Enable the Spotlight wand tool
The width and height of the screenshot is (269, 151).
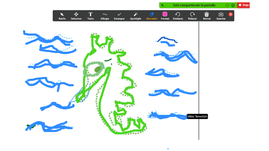click(x=136, y=16)
